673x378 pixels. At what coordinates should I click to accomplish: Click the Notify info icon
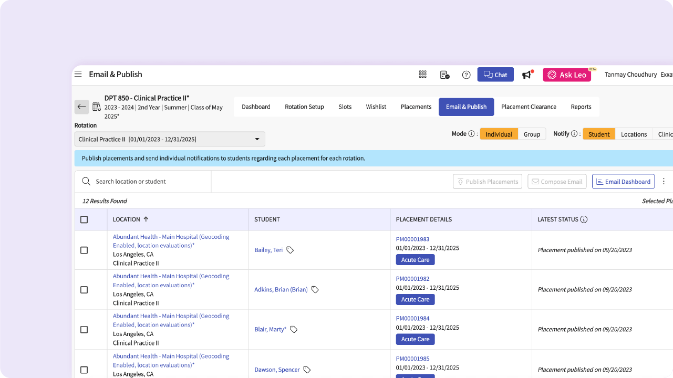(574, 134)
